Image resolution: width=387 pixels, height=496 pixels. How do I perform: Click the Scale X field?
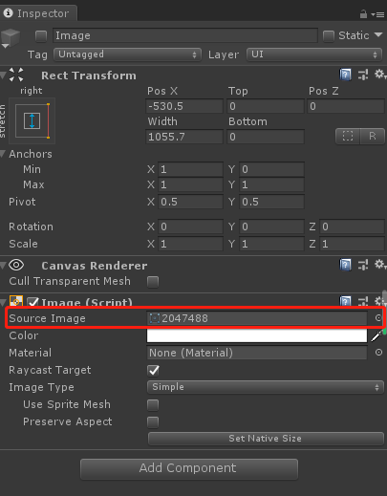(x=190, y=244)
